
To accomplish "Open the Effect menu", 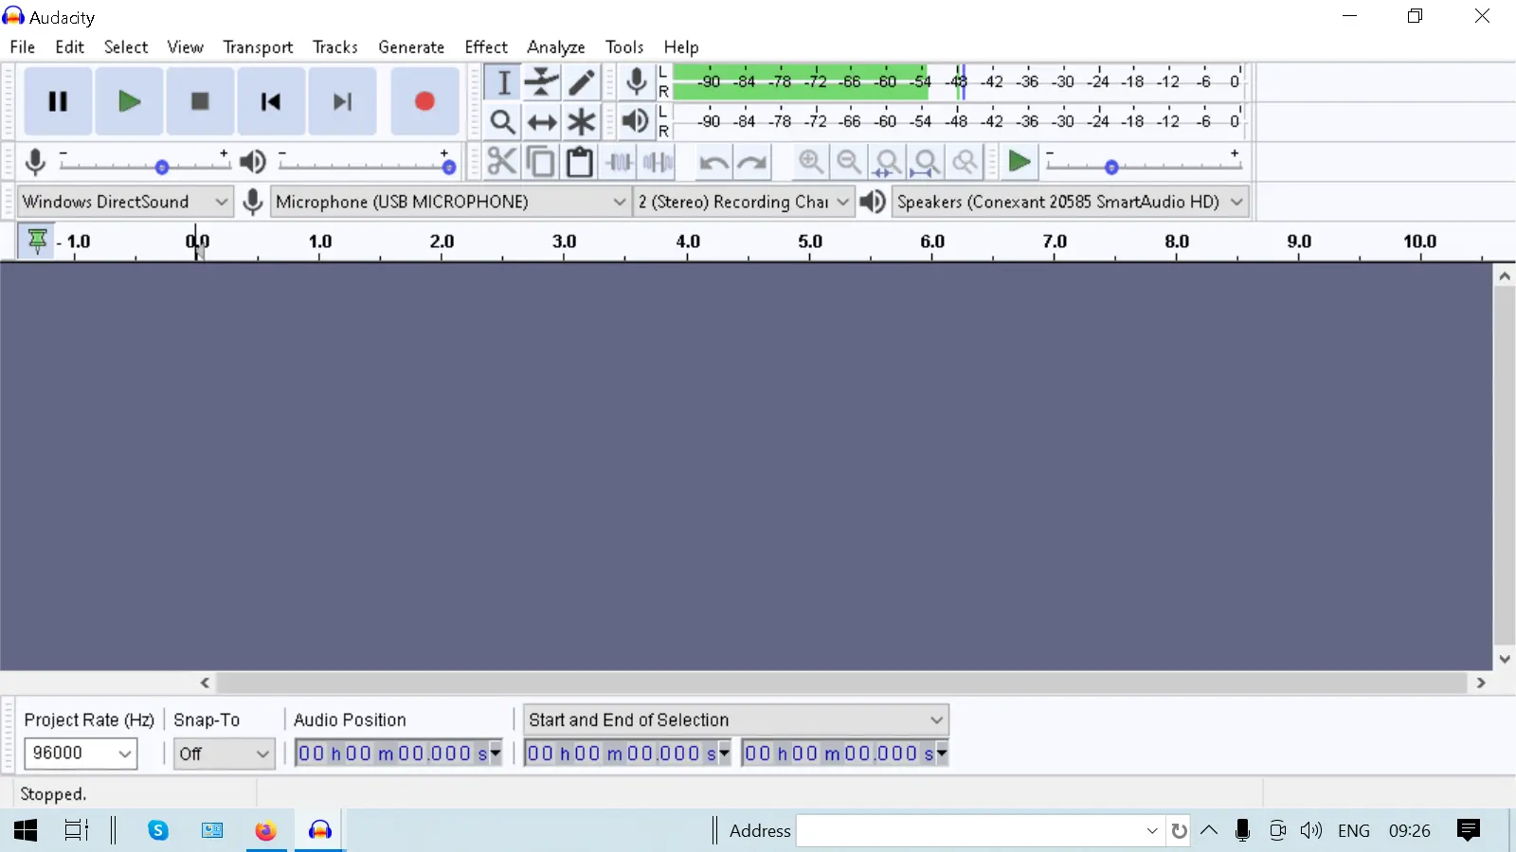I will click(x=485, y=47).
